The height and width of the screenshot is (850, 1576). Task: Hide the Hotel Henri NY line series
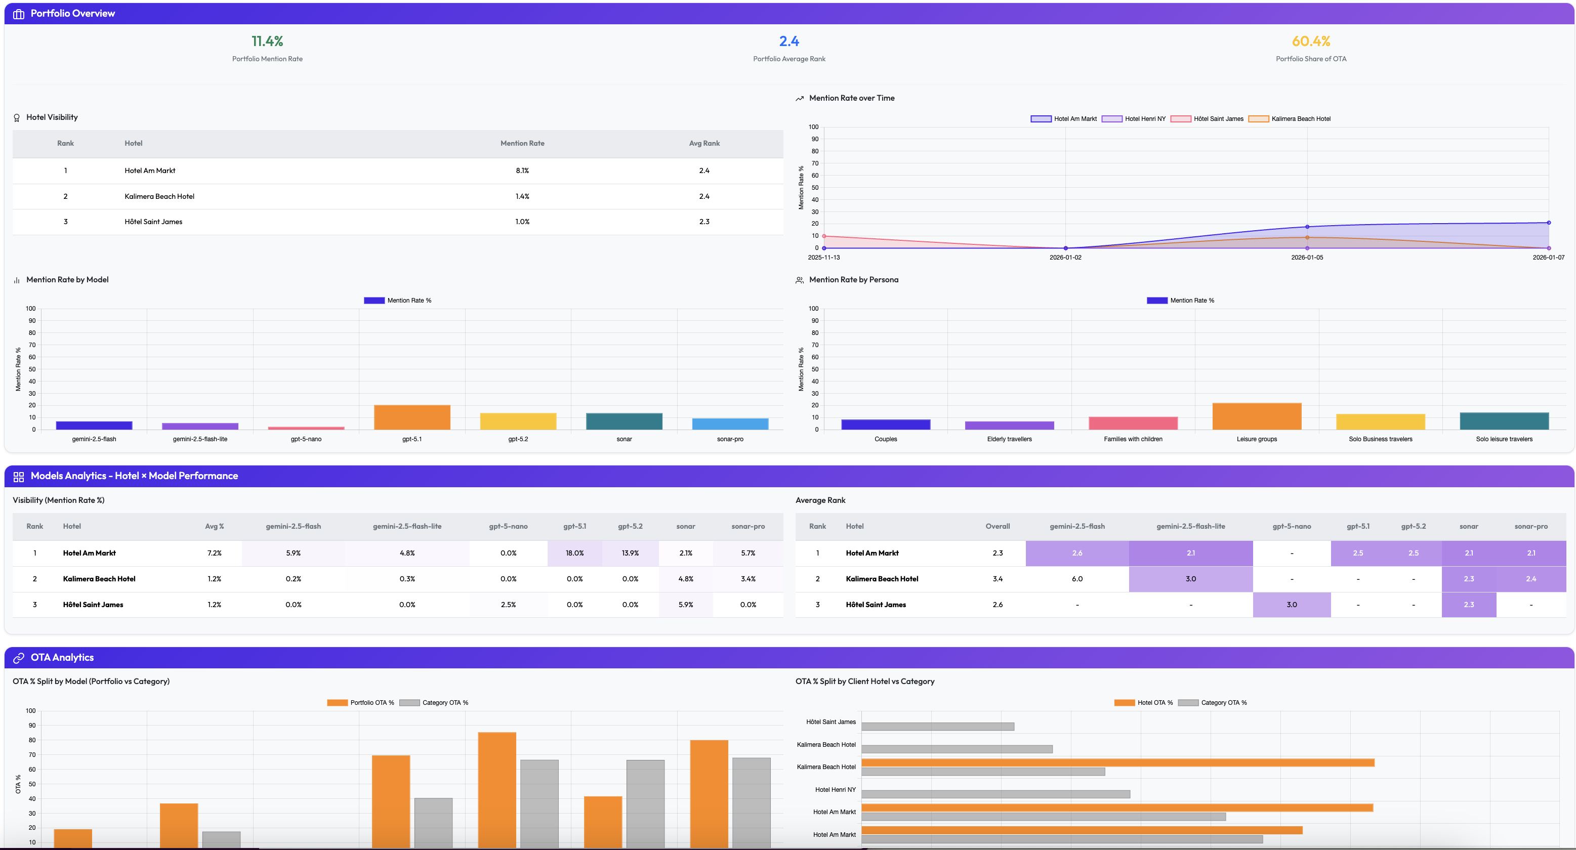pos(1134,119)
